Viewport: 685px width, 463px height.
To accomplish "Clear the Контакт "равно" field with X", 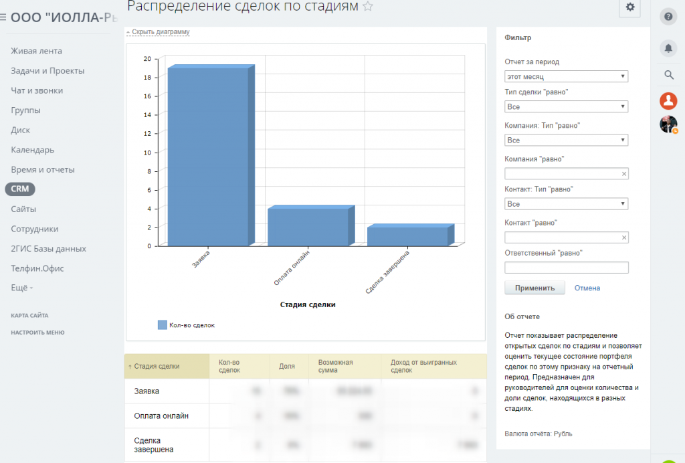I will pyautogui.click(x=624, y=238).
